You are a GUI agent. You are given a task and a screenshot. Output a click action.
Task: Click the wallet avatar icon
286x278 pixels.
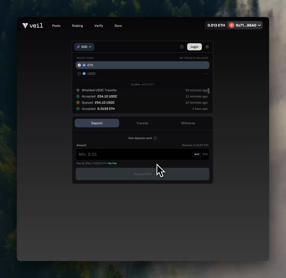232,25
